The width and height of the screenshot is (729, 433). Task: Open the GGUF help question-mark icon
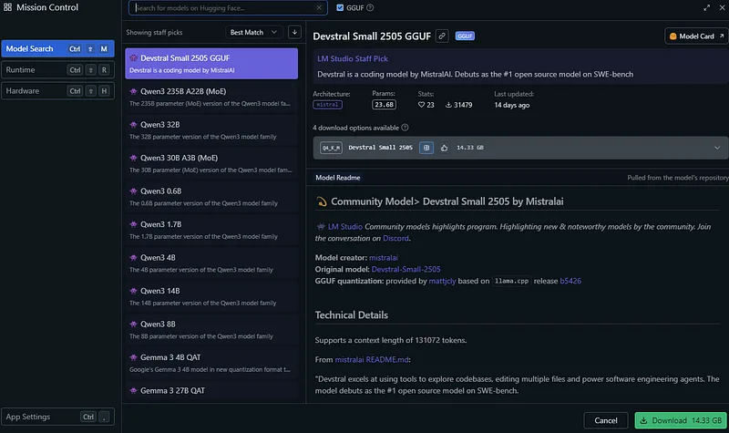pyautogui.click(x=370, y=8)
